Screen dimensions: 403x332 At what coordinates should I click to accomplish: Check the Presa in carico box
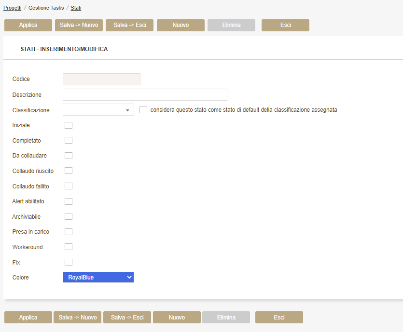tap(69, 232)
